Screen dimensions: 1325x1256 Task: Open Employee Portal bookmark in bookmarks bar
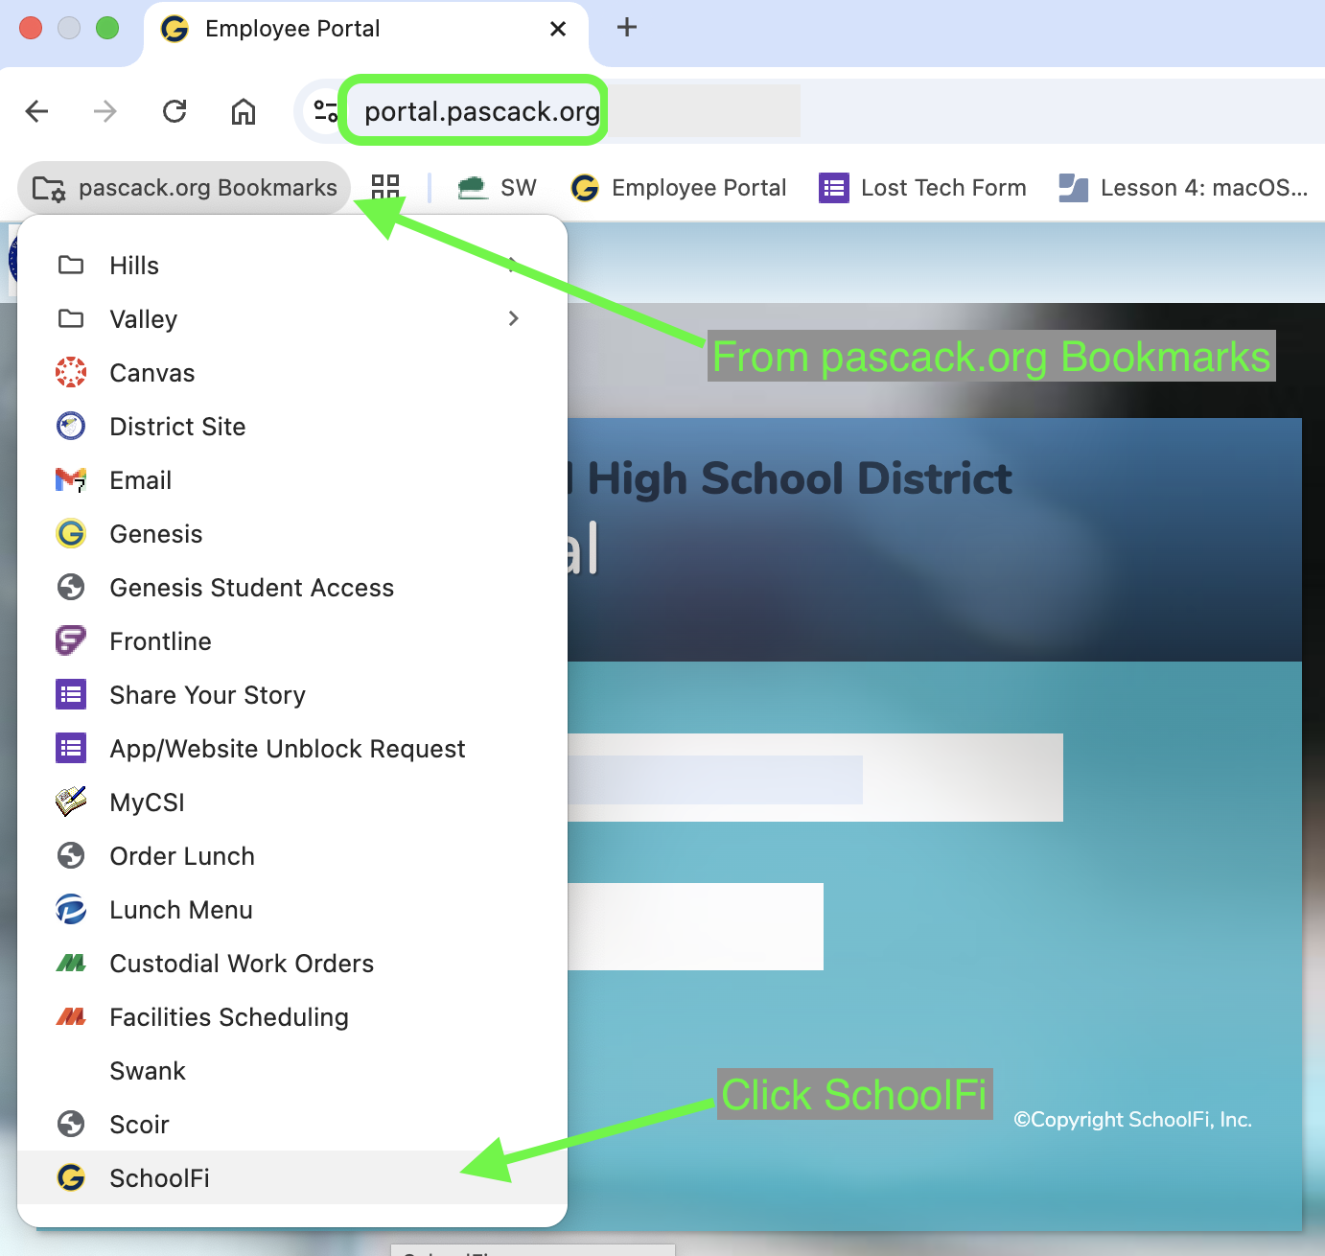pyautogui.click(x=679, y=188)
